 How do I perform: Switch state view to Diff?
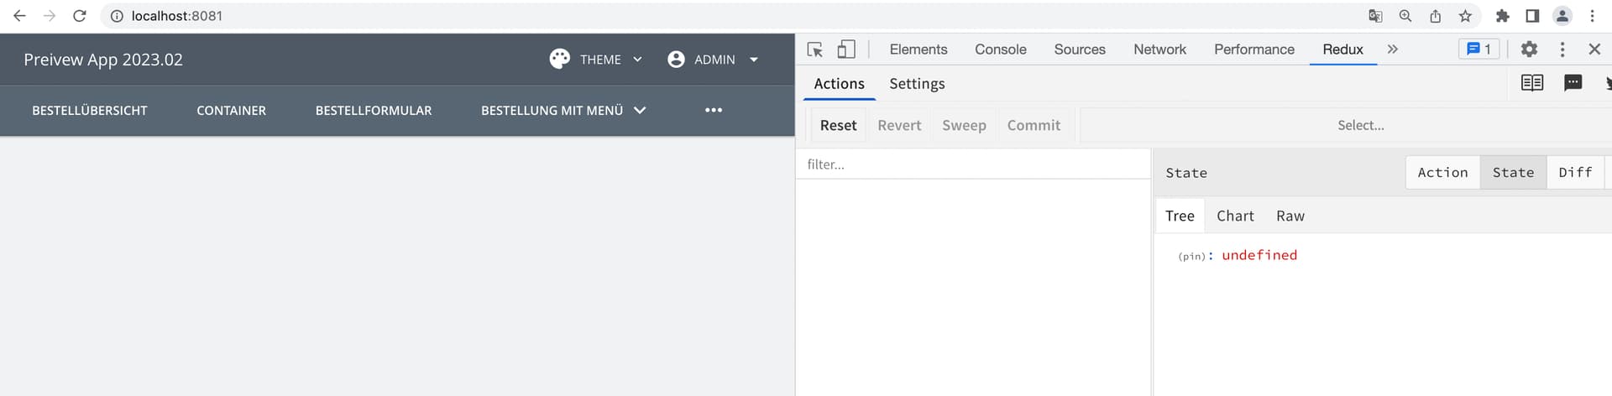(x=1575, y=173)
